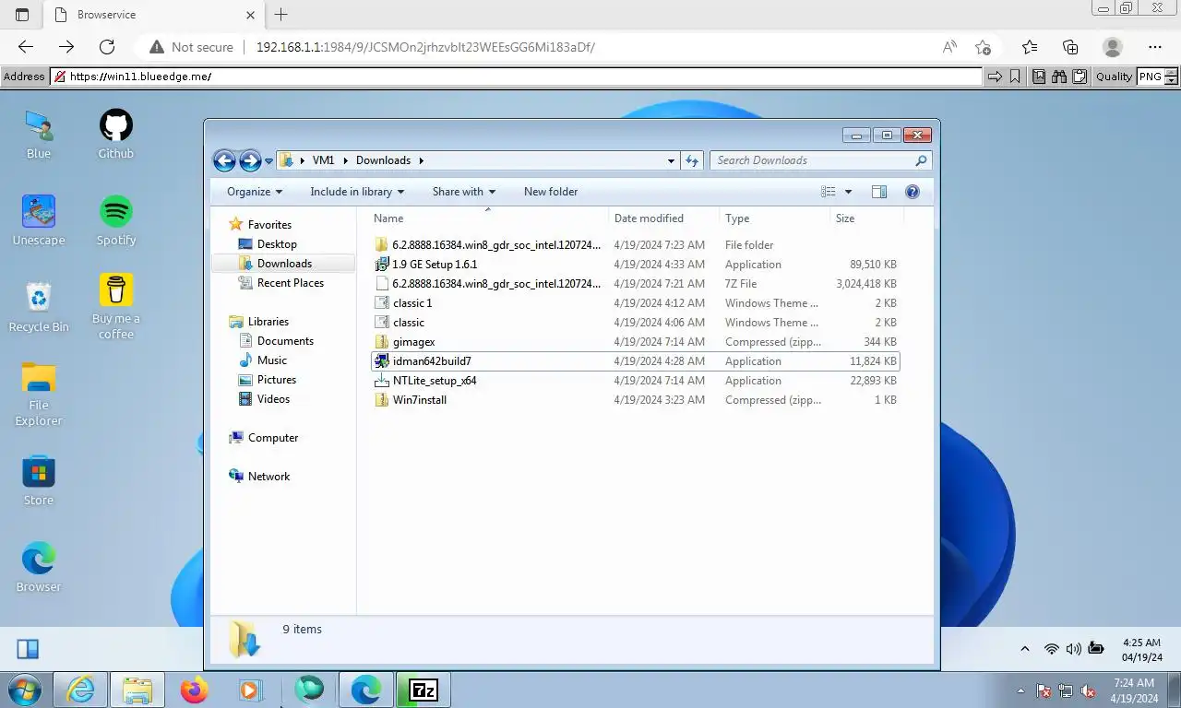Image resolution: width=1181 pixels, height=708 pixels.
Task: Expand the Downloads breadcrumb arrow
Action: tap(422, 160)
